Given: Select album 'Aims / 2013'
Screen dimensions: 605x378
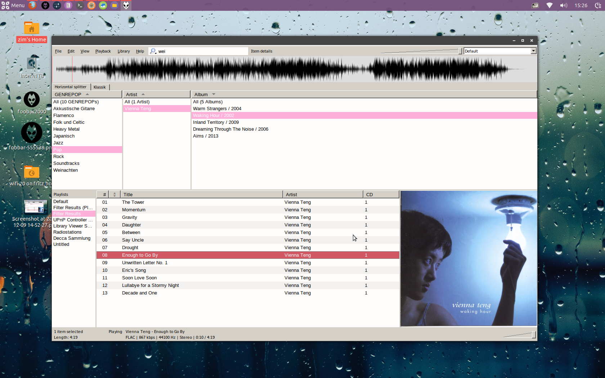Looking at the screenshot, I should pyautogui.click(x=364, y=136).
